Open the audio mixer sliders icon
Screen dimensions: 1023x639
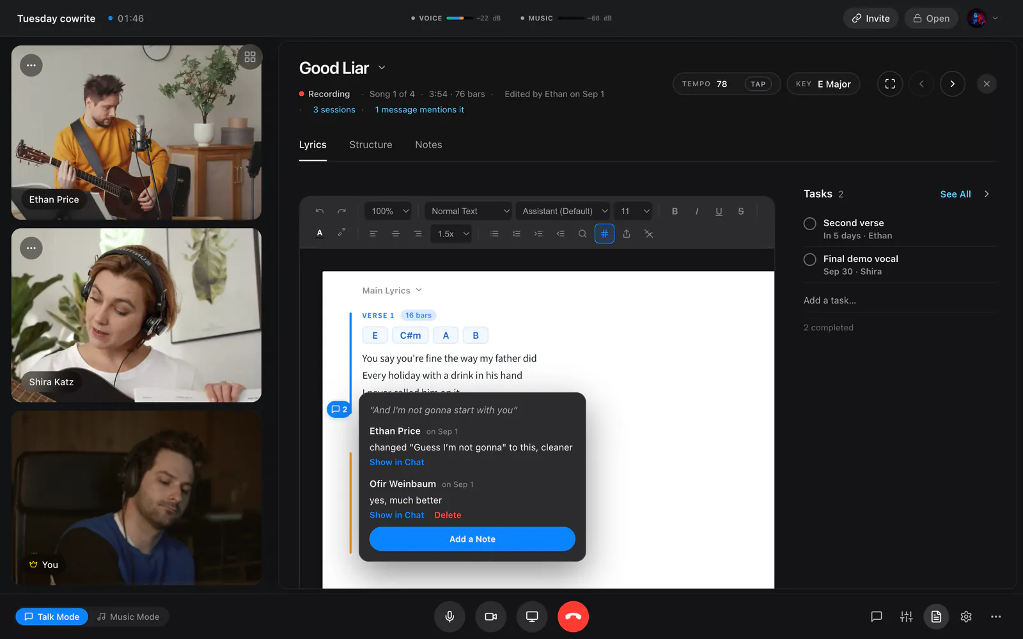906,617
